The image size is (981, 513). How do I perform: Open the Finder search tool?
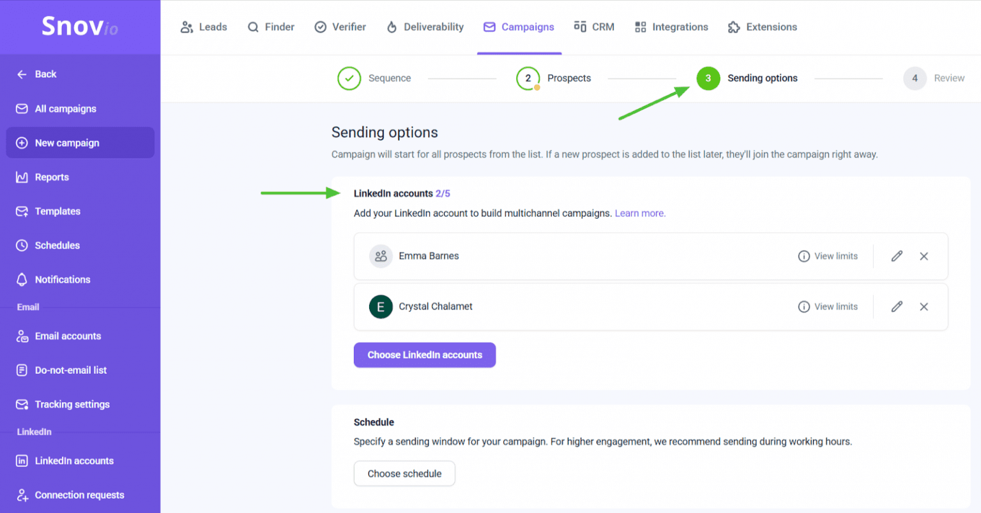[x=271, y=27]
